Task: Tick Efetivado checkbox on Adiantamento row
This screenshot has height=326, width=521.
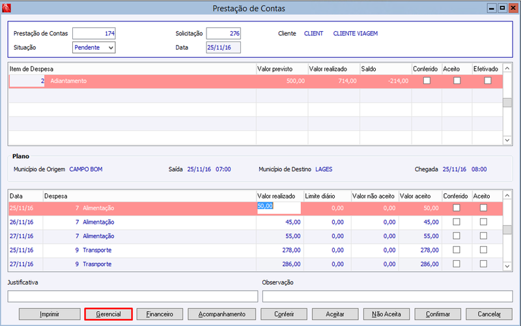Action: (x=487, y=81)
